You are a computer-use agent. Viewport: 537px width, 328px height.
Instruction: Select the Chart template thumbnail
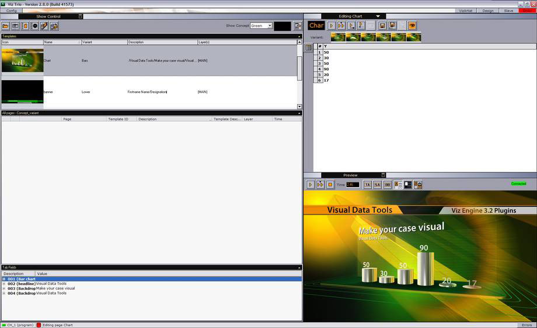click(22, 60)
